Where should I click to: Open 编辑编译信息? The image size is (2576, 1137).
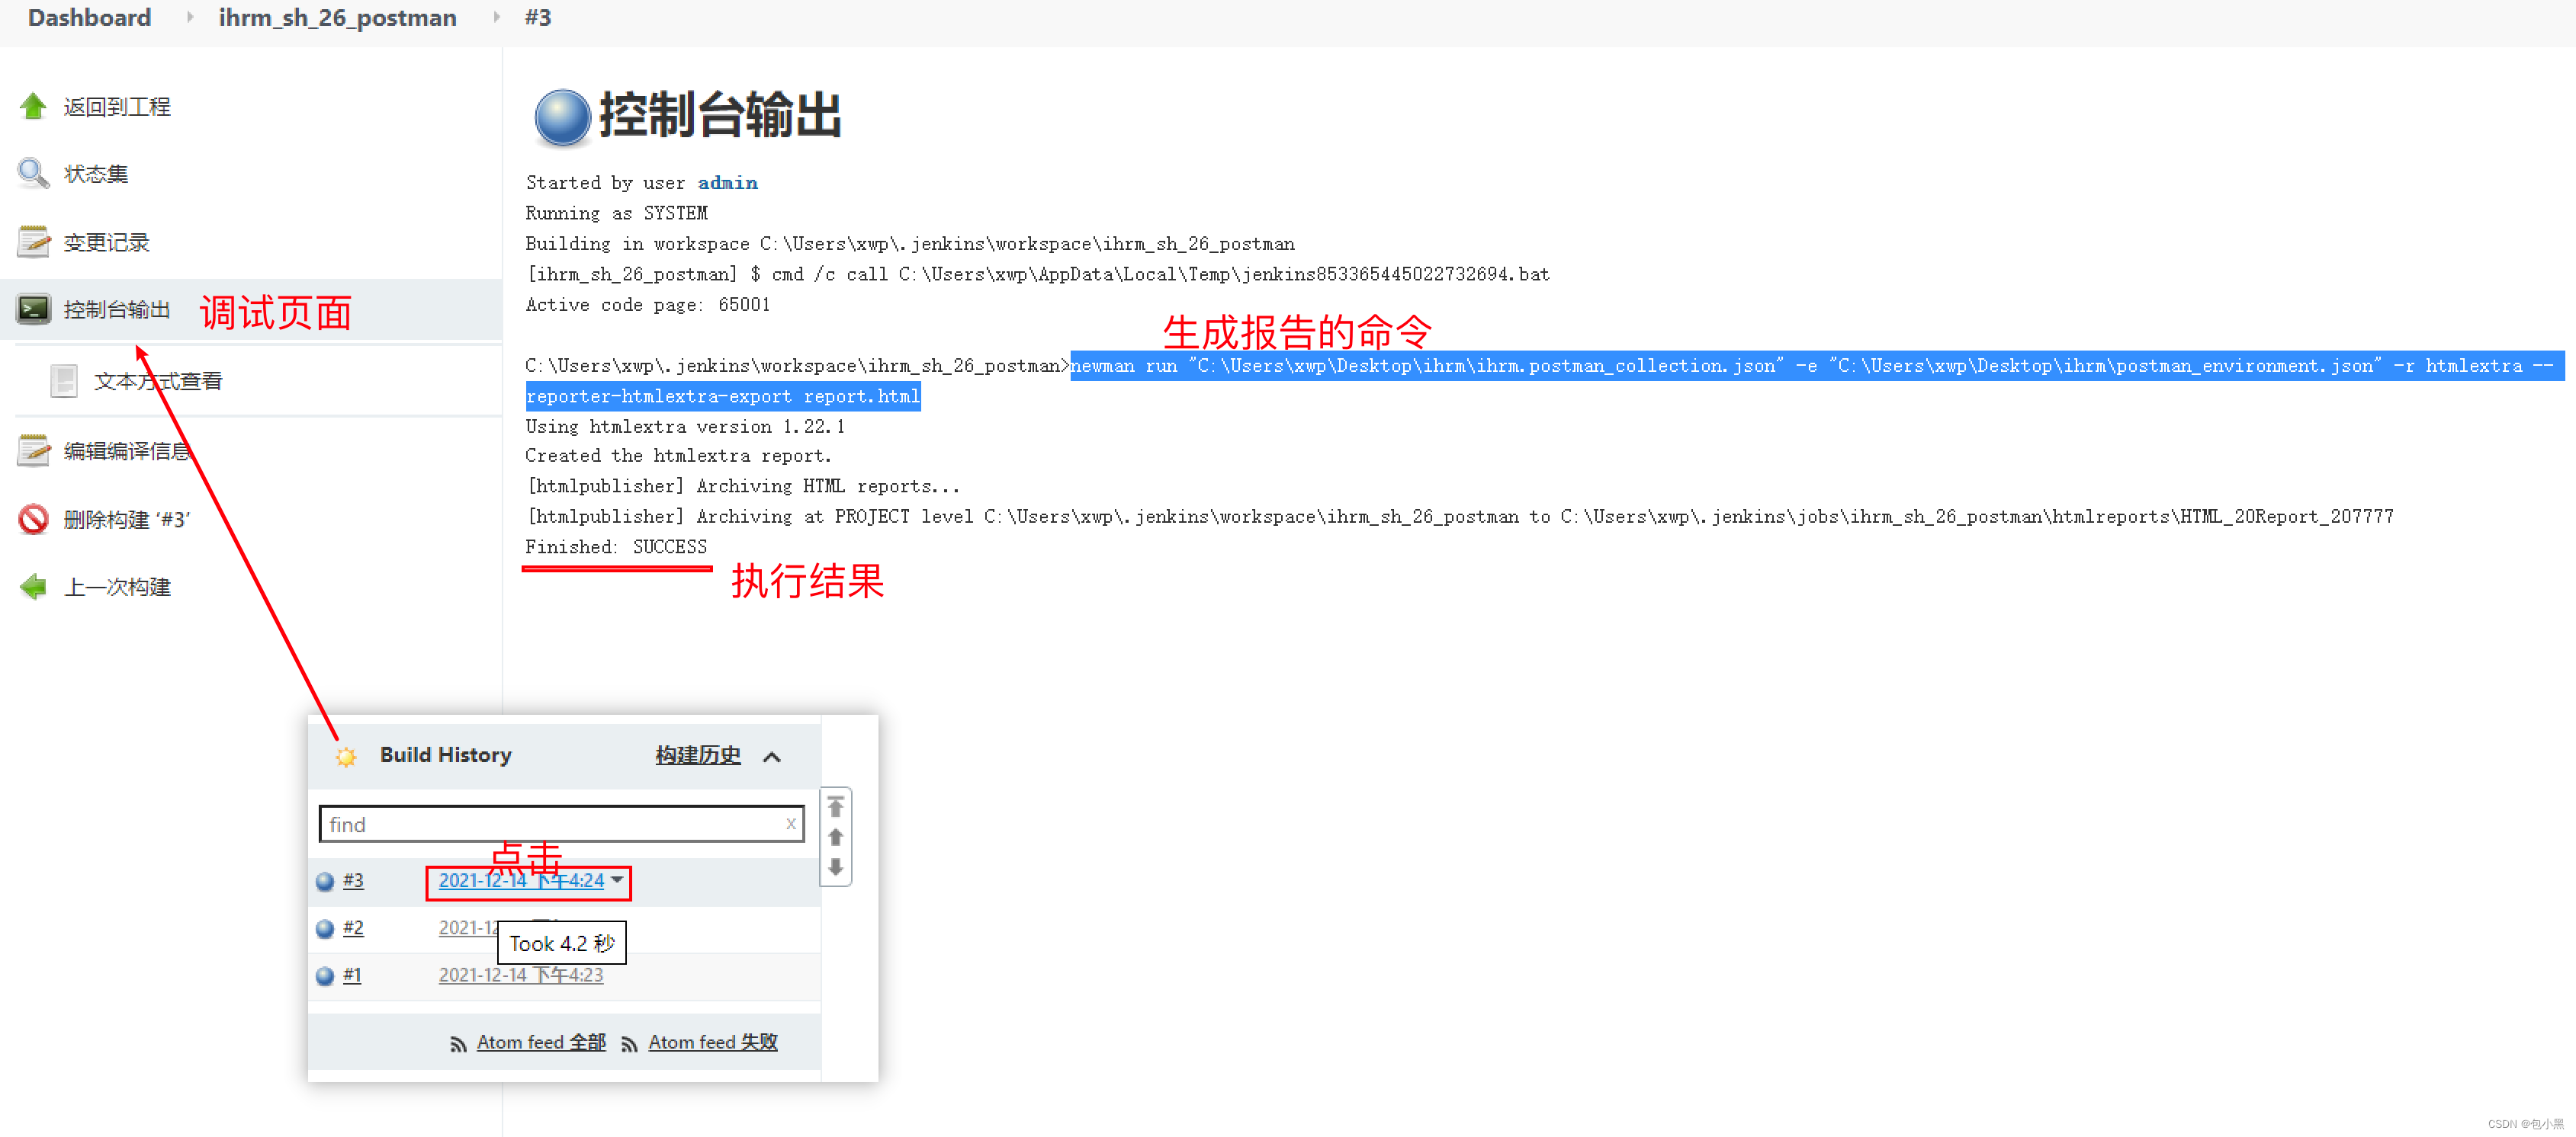127,450
